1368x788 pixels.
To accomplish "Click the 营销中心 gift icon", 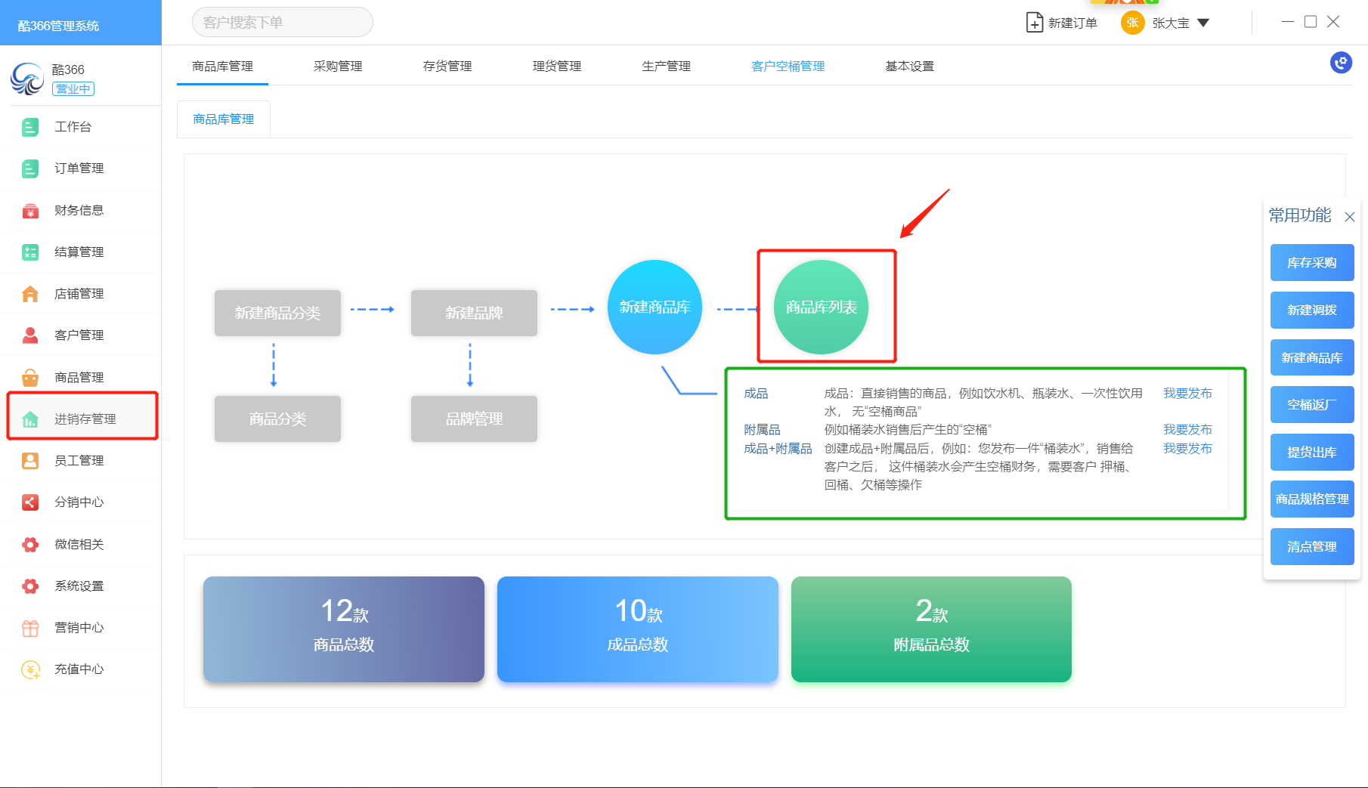I will click(30, 628).
